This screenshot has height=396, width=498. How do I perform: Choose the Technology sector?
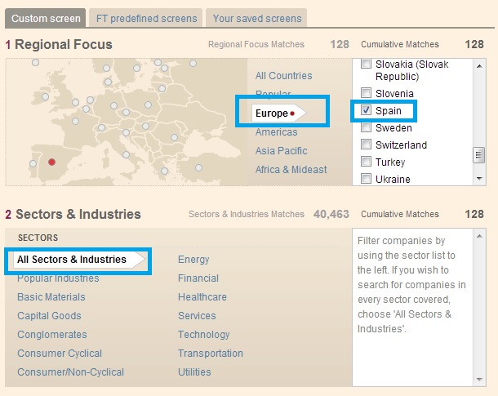203,335
